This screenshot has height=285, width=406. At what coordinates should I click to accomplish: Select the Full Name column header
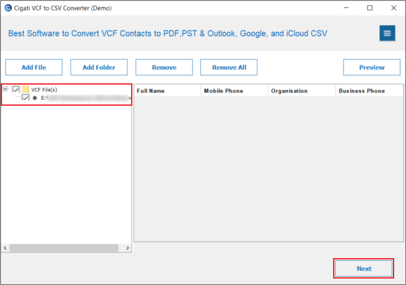(167, 91)
